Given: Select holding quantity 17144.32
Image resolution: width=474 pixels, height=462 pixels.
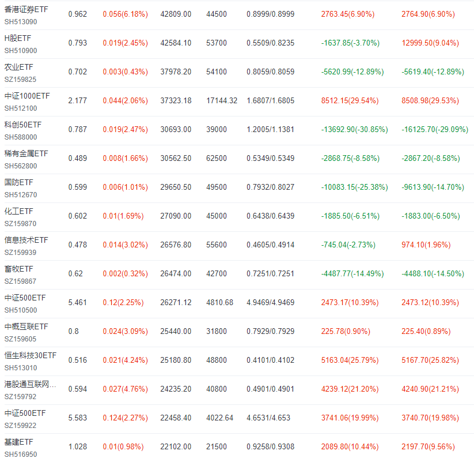Looking at the screenshot, I should (222, 100).
